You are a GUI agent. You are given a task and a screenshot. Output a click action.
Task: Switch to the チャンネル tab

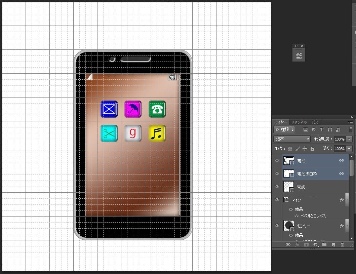(x=299, y=122)
